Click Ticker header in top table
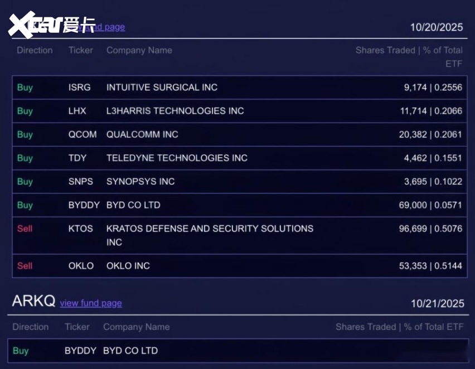This screenshot has width=475, height=369. coord(81,50)
